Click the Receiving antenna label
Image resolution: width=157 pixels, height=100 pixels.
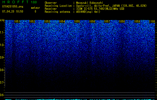click(x=57, y=12)
